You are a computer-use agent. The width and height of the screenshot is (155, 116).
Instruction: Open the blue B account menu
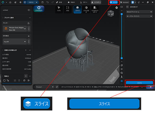(133, 2)
